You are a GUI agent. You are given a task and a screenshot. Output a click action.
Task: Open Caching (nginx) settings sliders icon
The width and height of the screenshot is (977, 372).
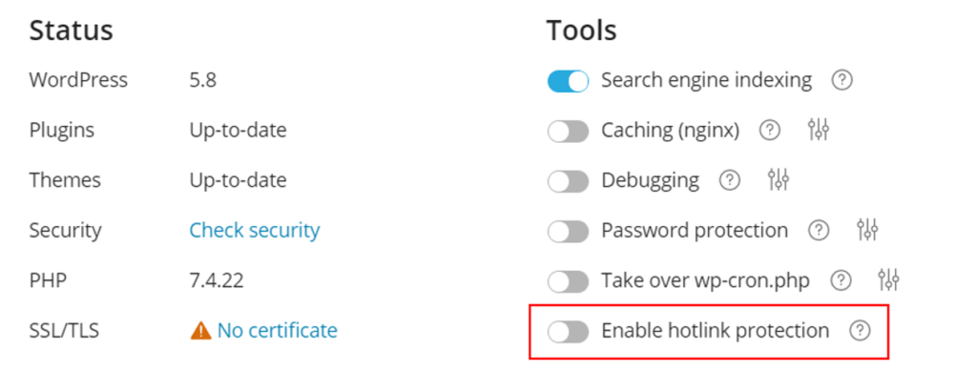tap(818, 130)
